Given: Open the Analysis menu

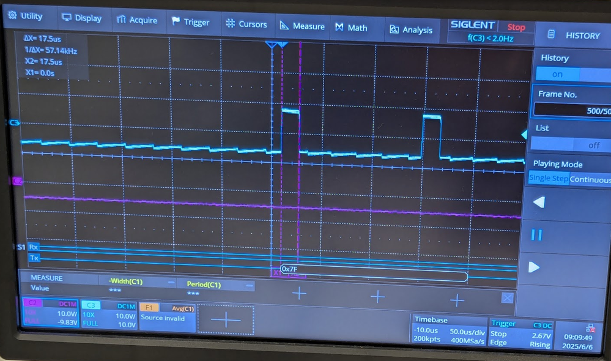Looking at the screenshot, I should point(411,29).
